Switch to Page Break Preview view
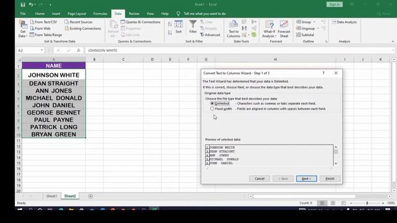Screen dimensions: 397x223 tap(344, 203)
